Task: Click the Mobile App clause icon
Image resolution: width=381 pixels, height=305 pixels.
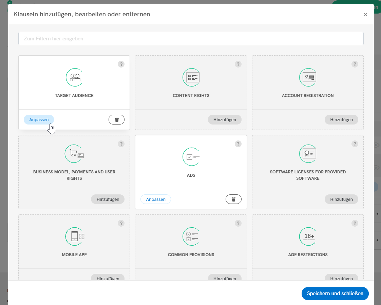Action: (74, 236)
